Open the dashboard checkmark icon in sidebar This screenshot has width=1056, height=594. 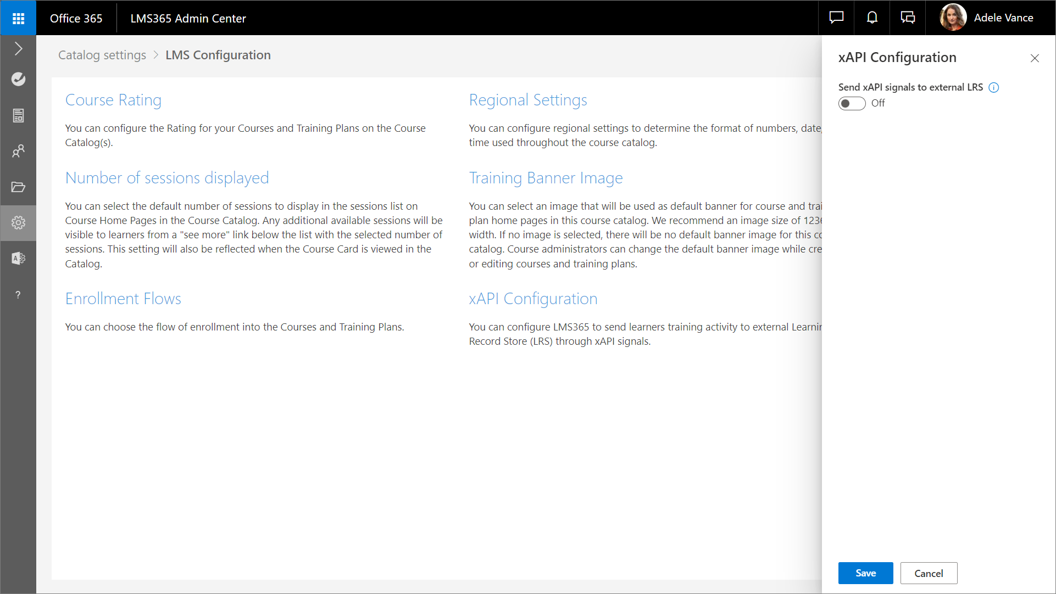(18, 79)
